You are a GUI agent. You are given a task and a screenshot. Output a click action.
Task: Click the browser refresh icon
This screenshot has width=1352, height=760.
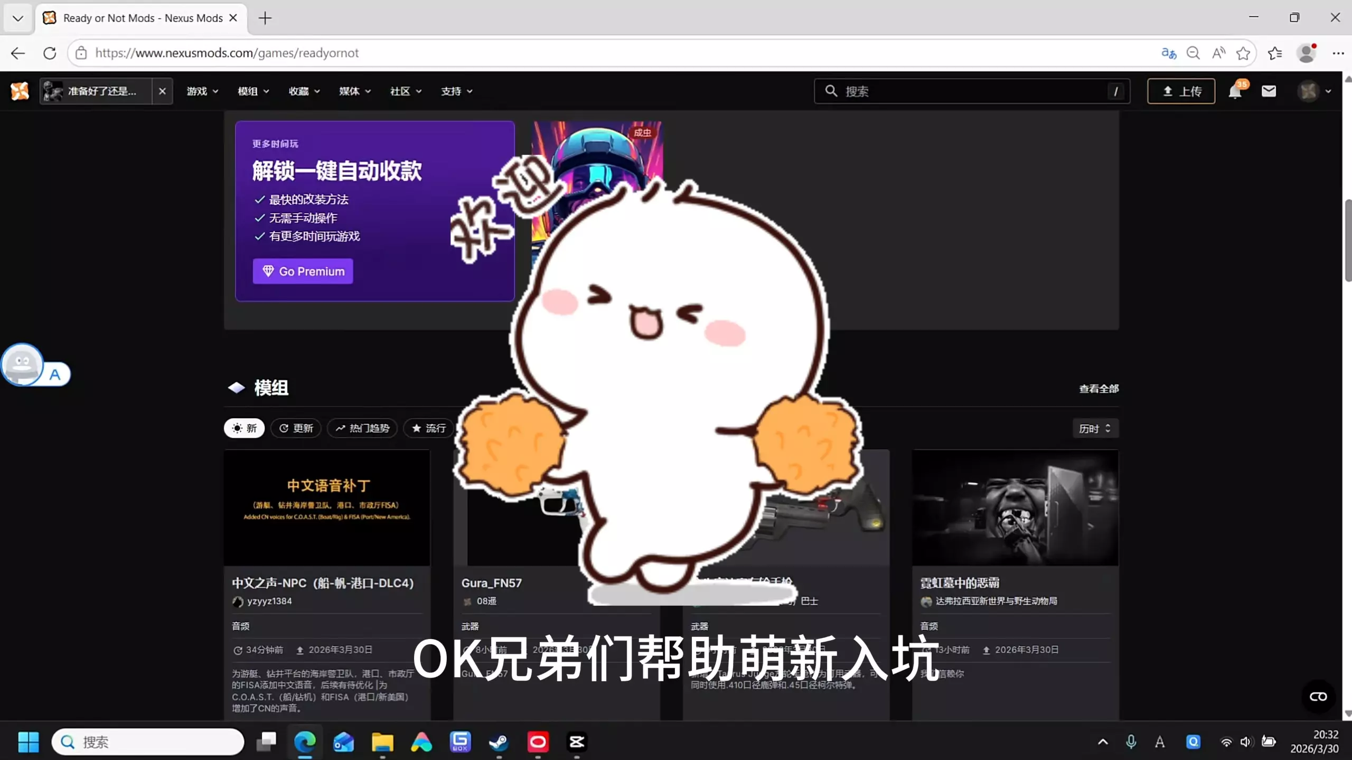pos(50,53)
